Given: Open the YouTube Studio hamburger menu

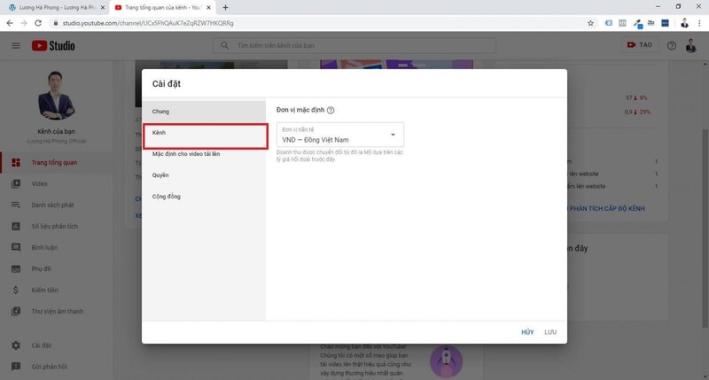Looking at the screenshot, I should click(15, 45).
